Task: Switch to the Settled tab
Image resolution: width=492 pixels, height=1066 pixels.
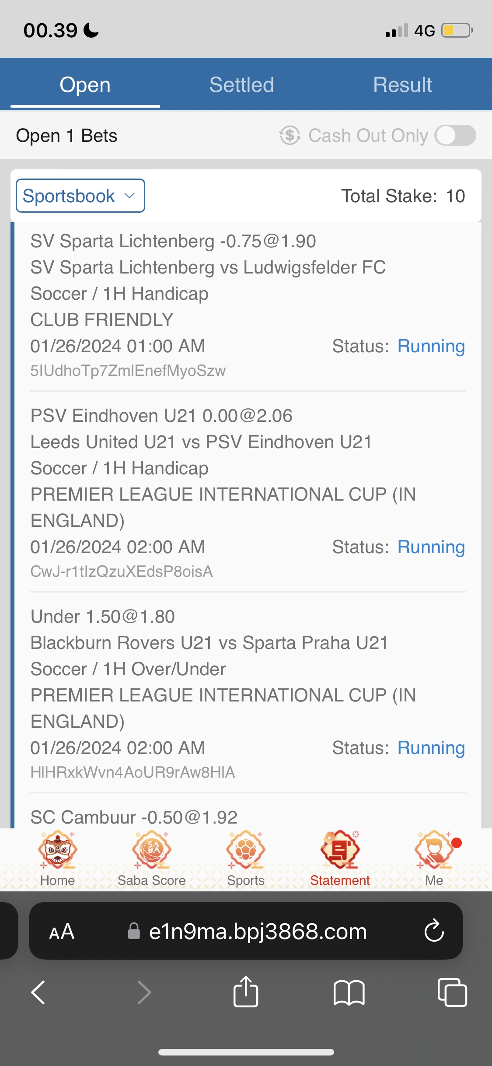Action: [x=241, y=84]
